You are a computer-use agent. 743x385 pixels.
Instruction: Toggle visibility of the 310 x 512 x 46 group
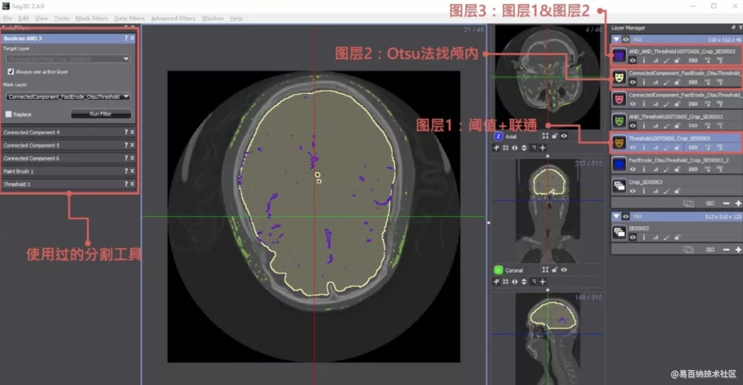click(x=626, y=40)
